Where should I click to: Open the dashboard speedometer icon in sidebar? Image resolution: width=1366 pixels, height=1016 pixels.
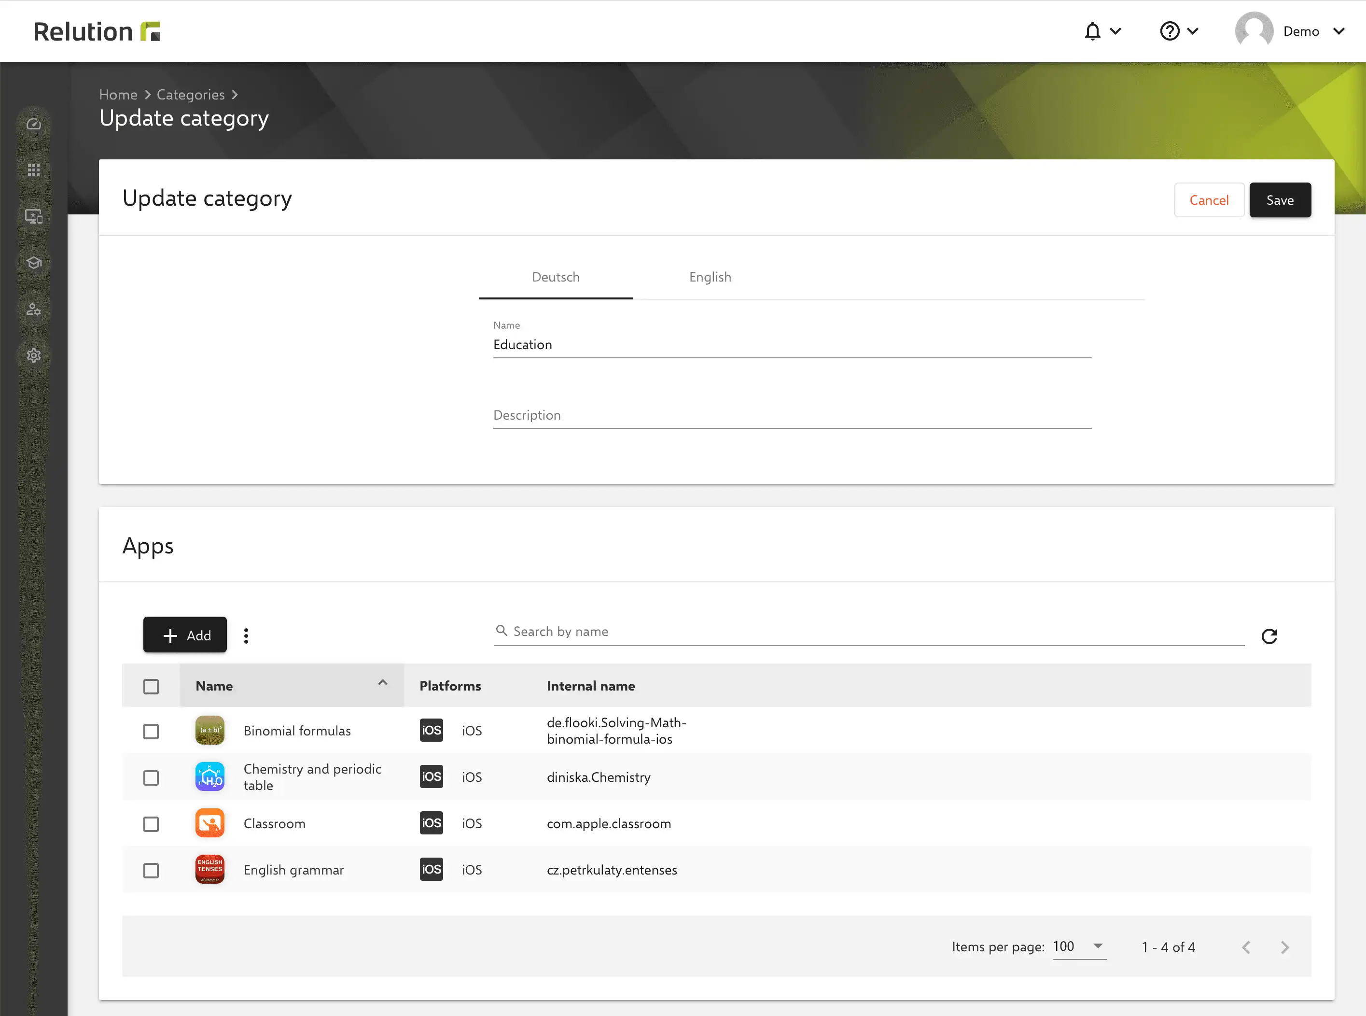tap(34, 124)
